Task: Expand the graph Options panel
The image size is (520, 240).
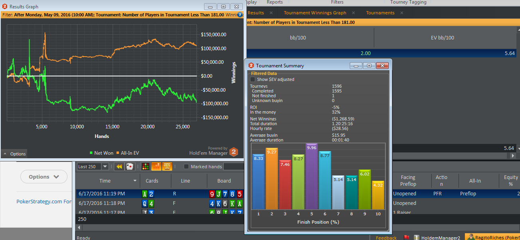Action: pyautogui.click(x=14, y=154)
